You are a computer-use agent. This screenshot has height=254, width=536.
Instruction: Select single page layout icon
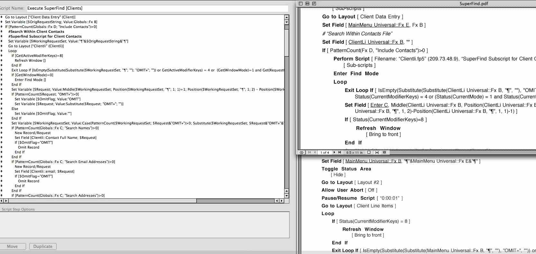369,152
